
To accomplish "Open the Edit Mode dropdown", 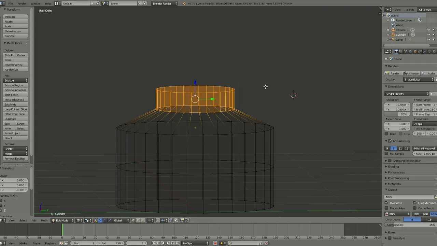I will pos(62,220).
